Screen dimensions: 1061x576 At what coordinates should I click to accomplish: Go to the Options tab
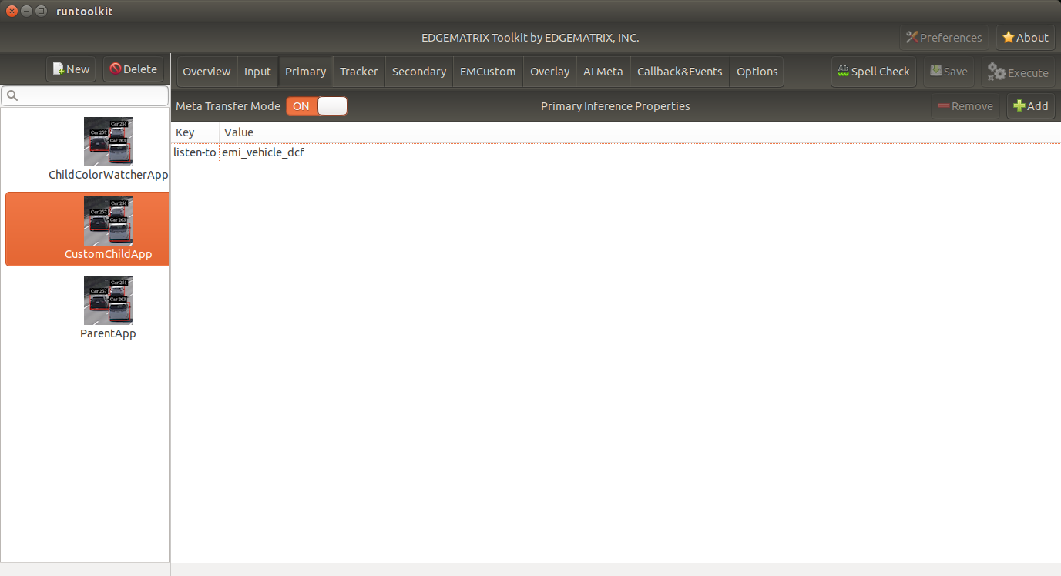[757, 72]
